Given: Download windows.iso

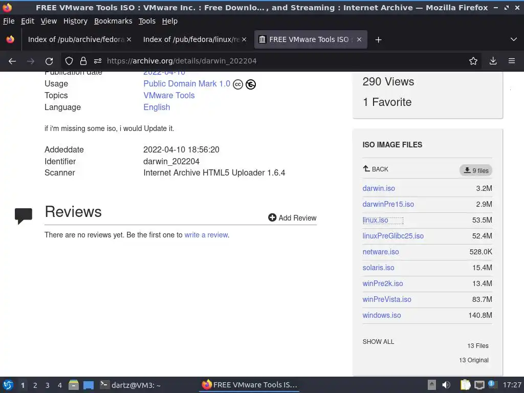Looking at the screenshot, I should pyautogui.click(x=382, y=315).
